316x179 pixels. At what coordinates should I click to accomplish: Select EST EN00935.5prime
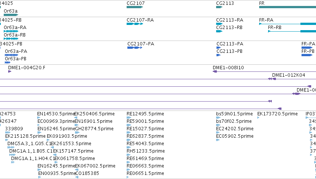(39, 177)
